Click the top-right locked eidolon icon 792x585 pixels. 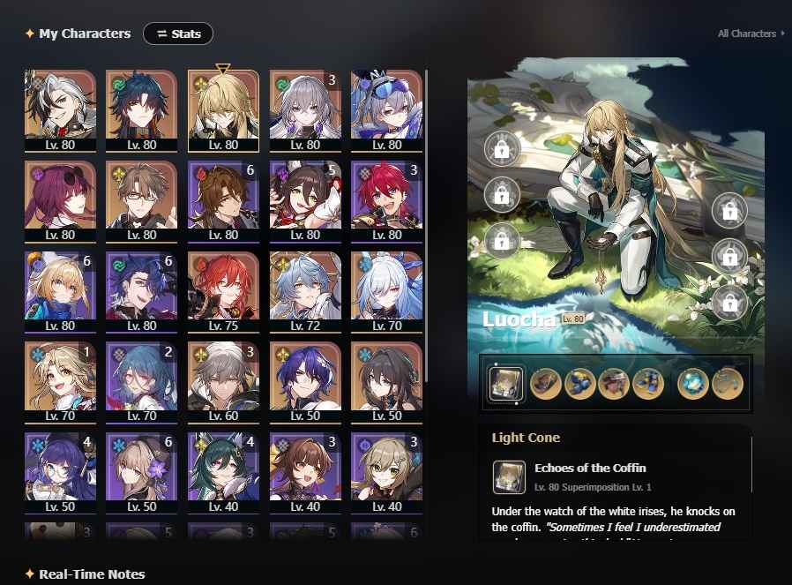tap(729, 211)
